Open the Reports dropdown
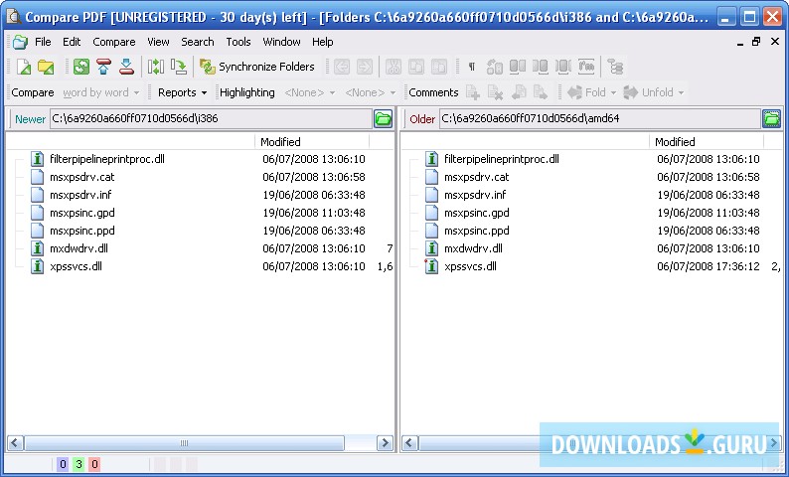The image size is (789, 477). click(182, 92)
